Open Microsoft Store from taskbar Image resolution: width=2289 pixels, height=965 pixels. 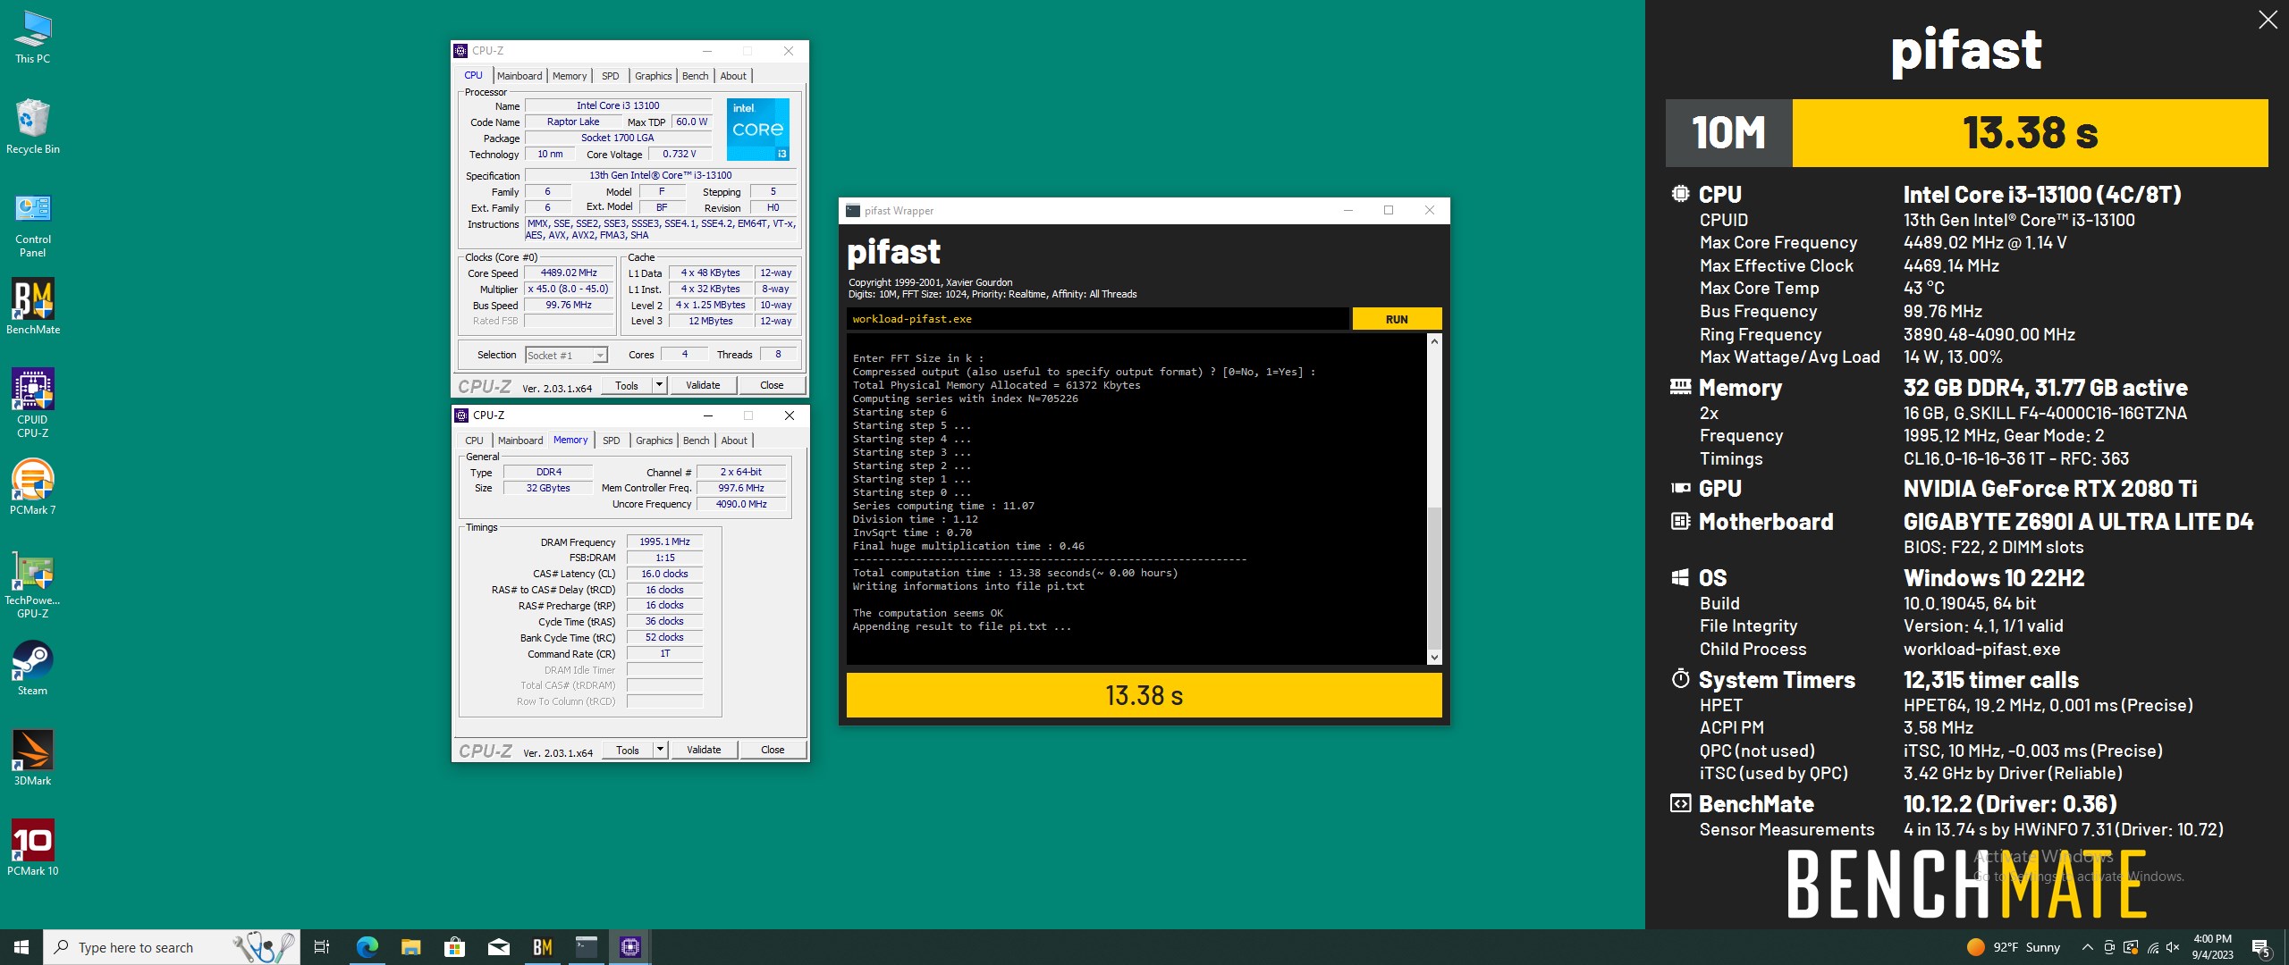click(454, 947)
